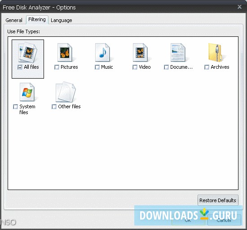Viewport: 247px width, 230px height.
Task: Enable the Other files checkbox
Action: coord(54,106)
